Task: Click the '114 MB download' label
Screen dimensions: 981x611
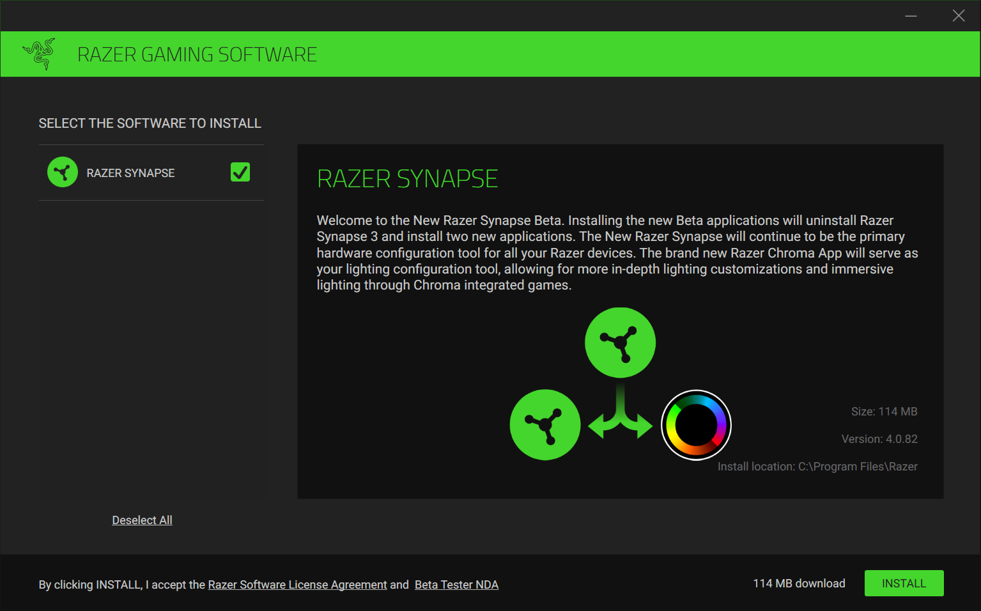Action: 799,584
